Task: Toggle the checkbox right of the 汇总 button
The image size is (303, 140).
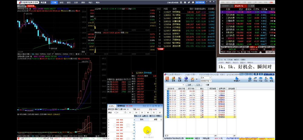Action: [x=205, y=85]
